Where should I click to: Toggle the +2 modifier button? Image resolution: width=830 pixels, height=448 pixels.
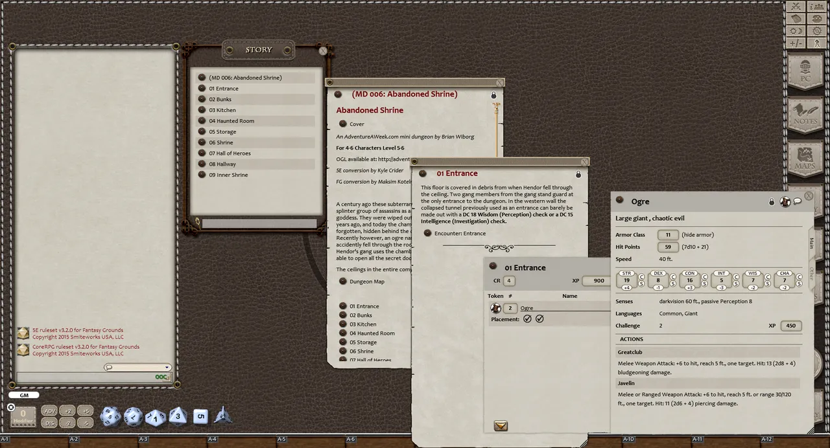pos(67,411)
